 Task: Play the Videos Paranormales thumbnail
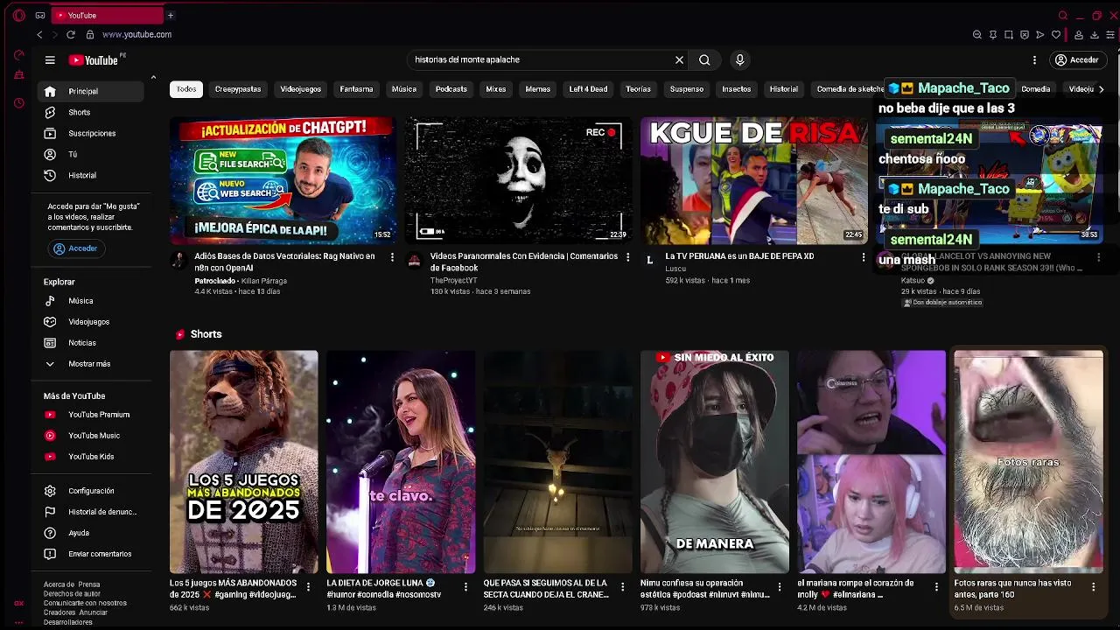point(518,180)
